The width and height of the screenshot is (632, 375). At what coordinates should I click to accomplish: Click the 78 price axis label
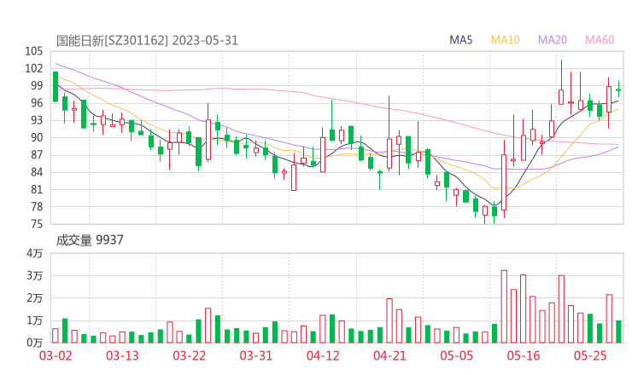(x=37, y=207)
